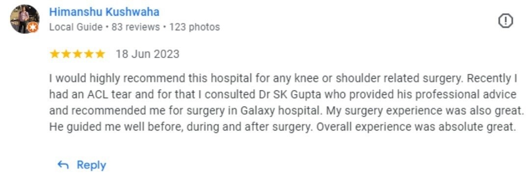Select the second yellow rating star
The image size is (531, 176).
(x=66, y=54)
